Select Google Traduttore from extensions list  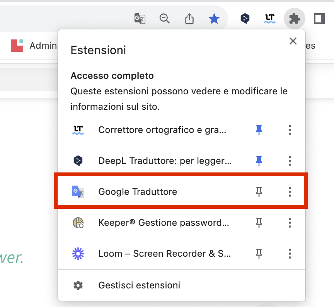pyautogui.click(x=138, y=192)
